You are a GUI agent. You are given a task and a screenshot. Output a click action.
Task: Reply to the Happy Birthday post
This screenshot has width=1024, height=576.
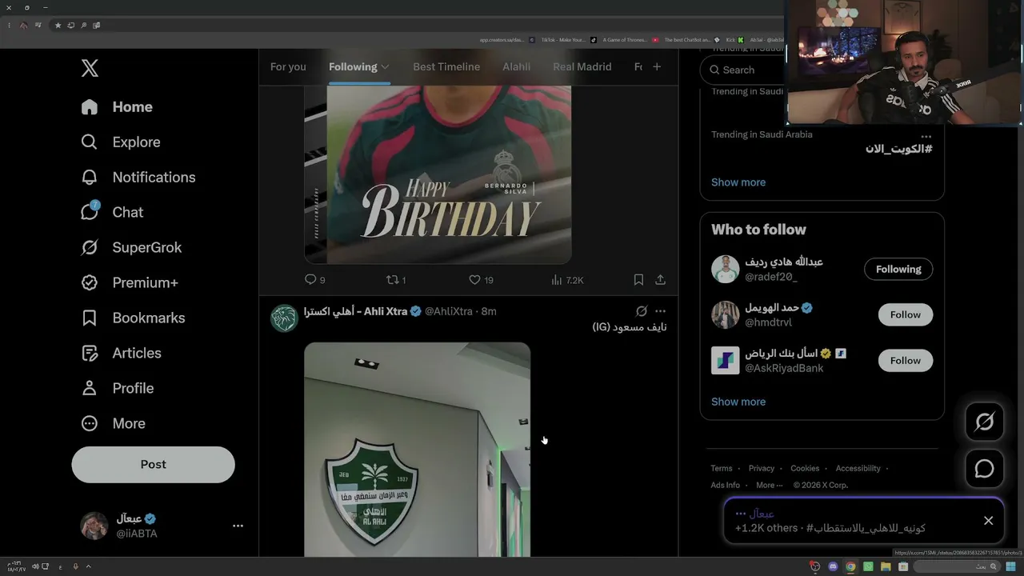[314, 280]
